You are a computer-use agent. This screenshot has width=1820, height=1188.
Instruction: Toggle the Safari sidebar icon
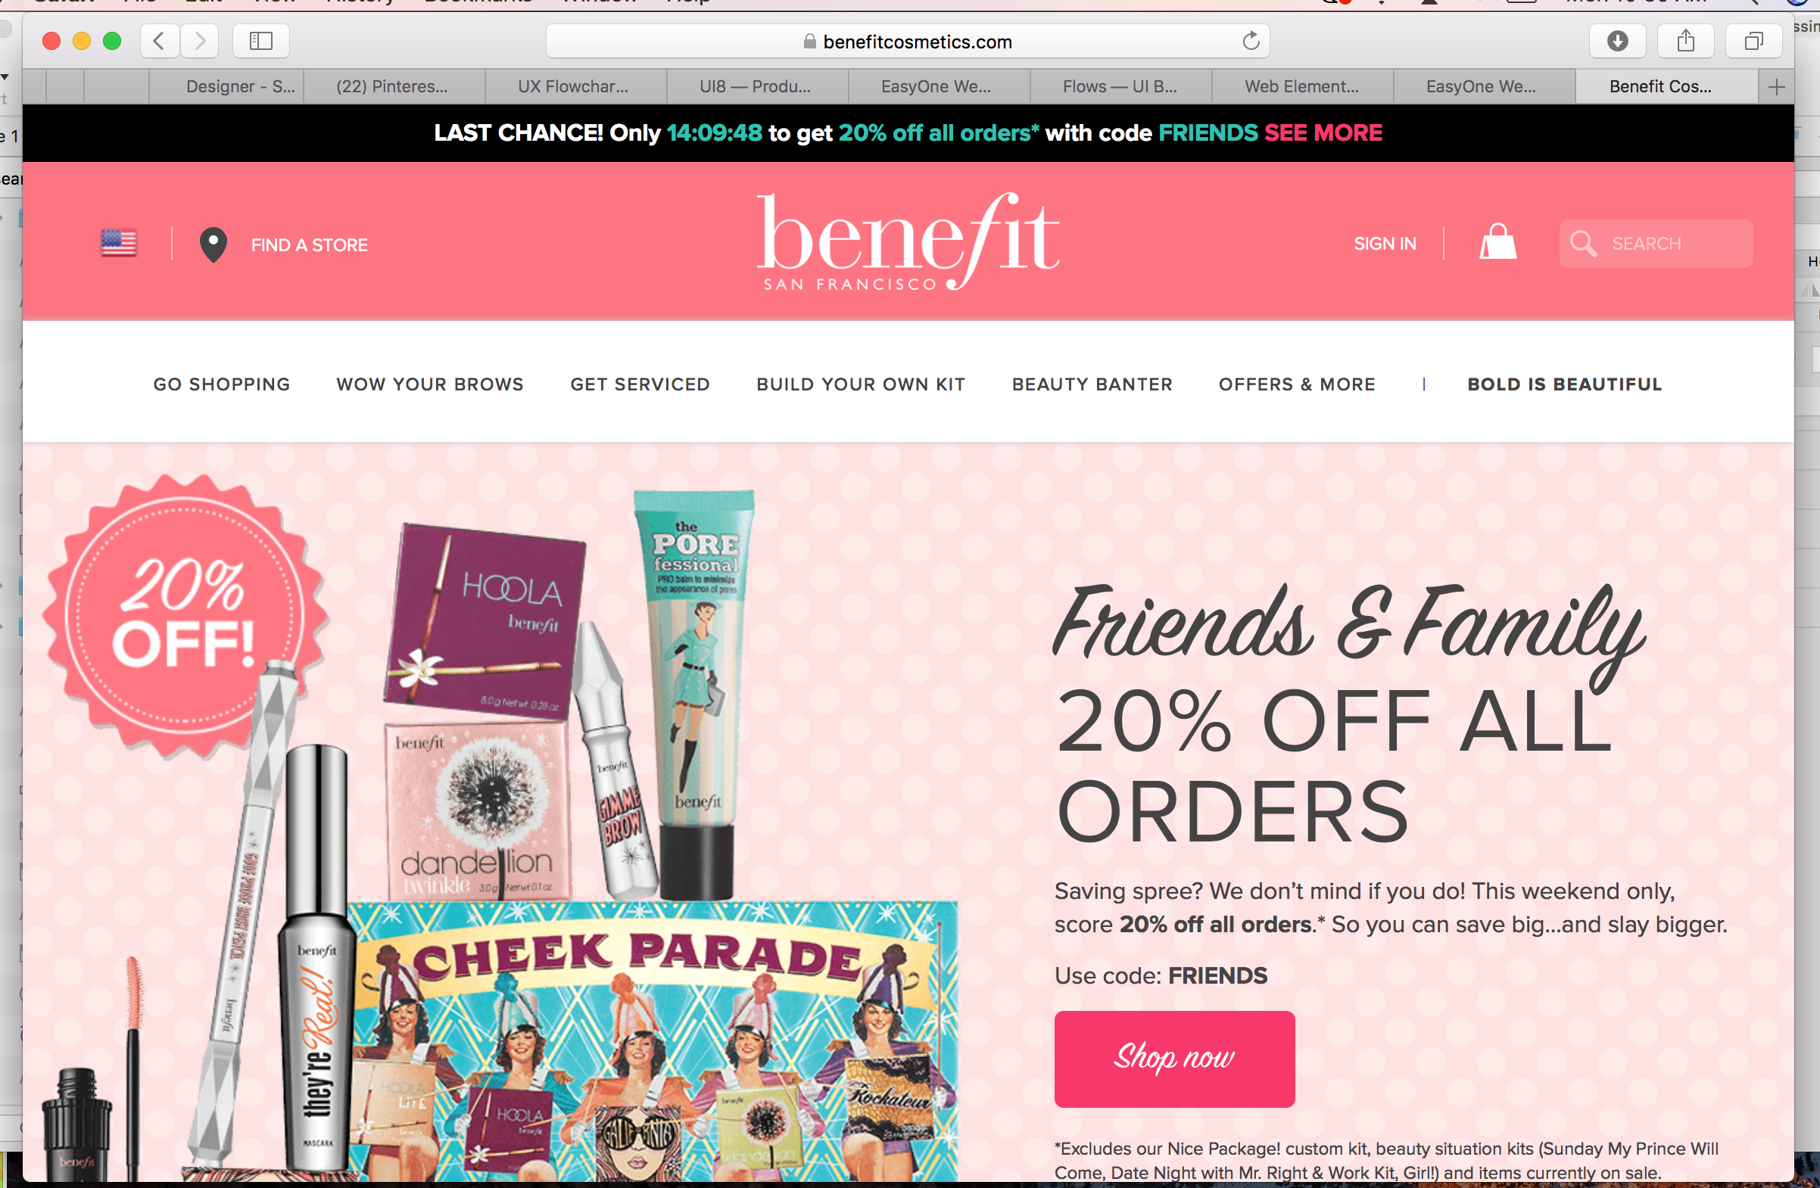pos(260,41)
